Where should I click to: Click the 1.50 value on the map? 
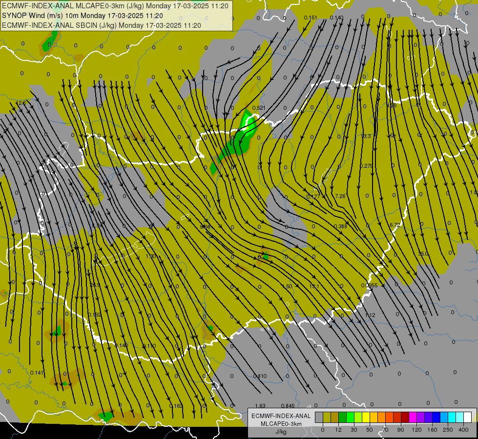(287, 286)
